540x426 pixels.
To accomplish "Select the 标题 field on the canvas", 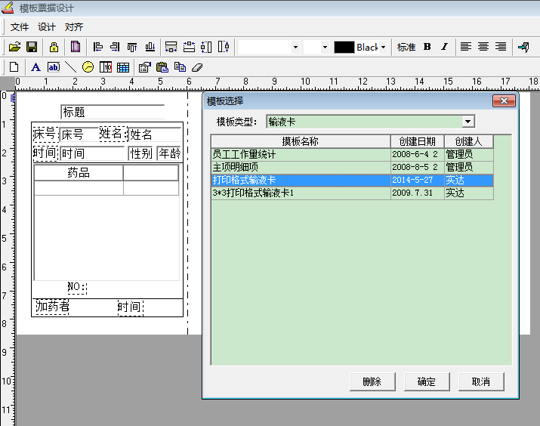I will pyautogui.click(x=113, y=112).
